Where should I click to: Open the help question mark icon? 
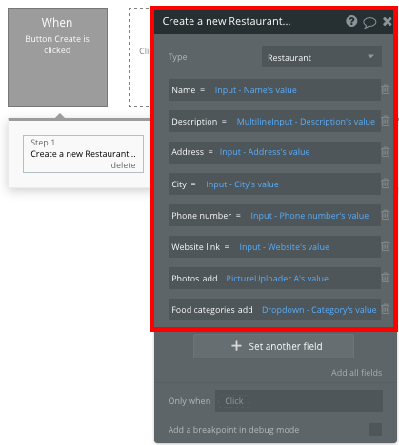(x=351, y=21)
